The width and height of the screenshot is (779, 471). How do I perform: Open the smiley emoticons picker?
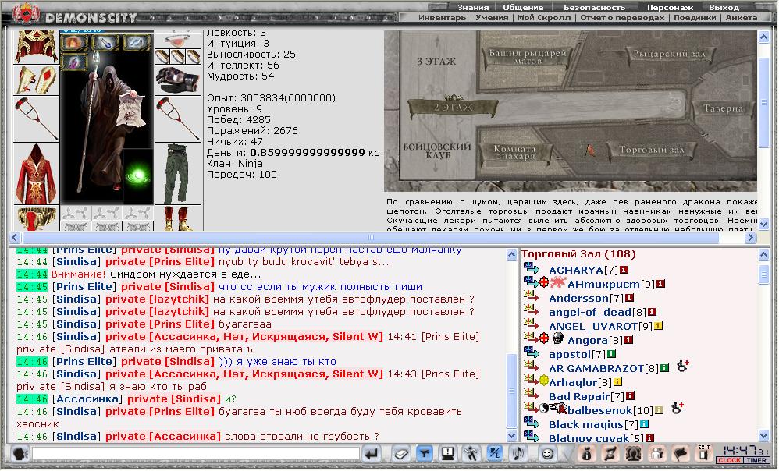tap(547, 454)
